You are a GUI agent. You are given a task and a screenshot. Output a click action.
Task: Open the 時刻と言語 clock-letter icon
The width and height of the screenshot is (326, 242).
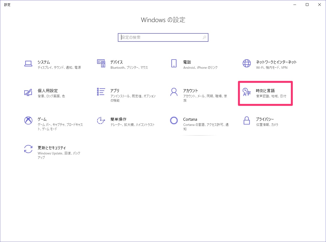click(x=246, y=92)
